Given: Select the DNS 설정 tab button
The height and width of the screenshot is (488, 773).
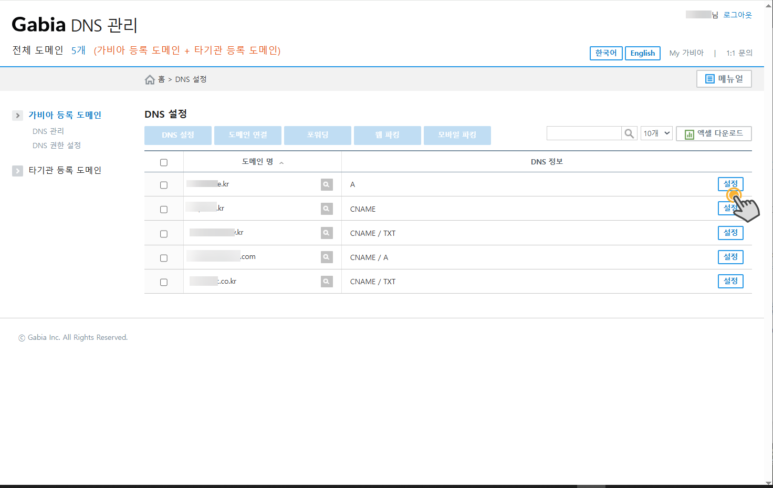Looking at the screenshot, I should coord(178,135).
